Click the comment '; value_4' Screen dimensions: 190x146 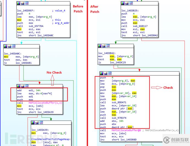pos(59,11)
